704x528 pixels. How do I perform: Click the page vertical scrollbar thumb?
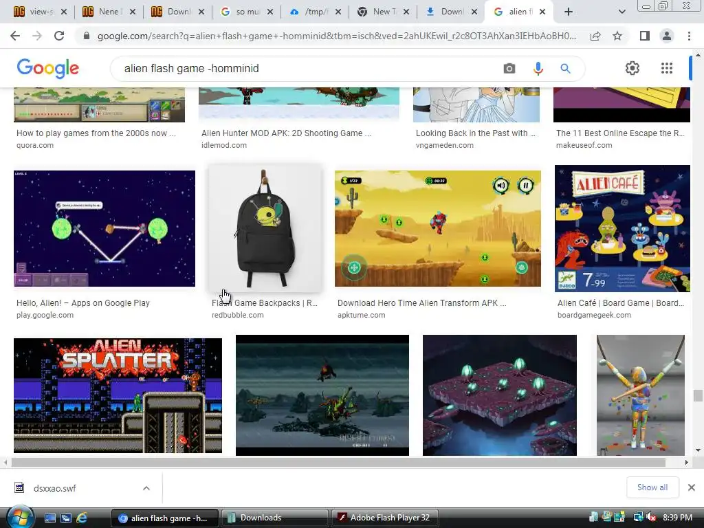pyautogui.click(x=697, y=395)
